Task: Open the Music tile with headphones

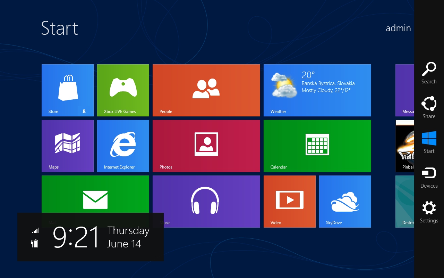Action: pos(206,202)
